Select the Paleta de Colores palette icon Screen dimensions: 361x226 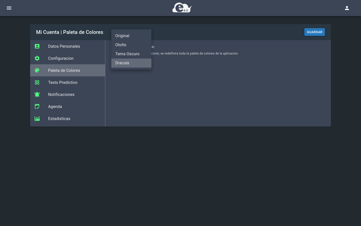coord(37,70)
